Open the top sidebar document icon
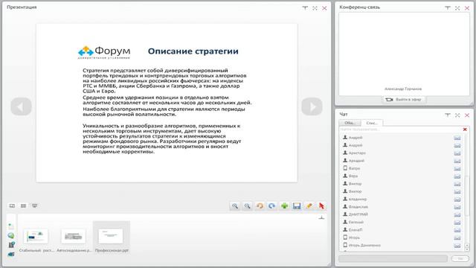476x268 pixels. 11,226
